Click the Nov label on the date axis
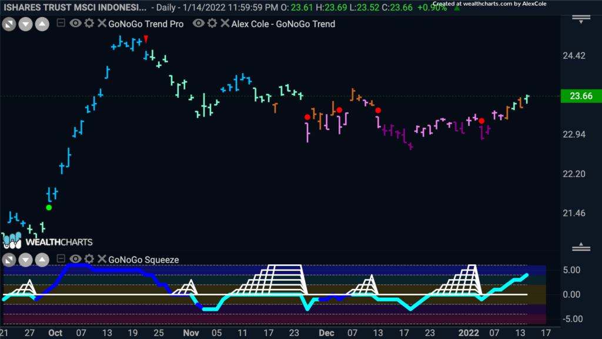This screenshot has height=339, width=602. (x=191, y=333)
